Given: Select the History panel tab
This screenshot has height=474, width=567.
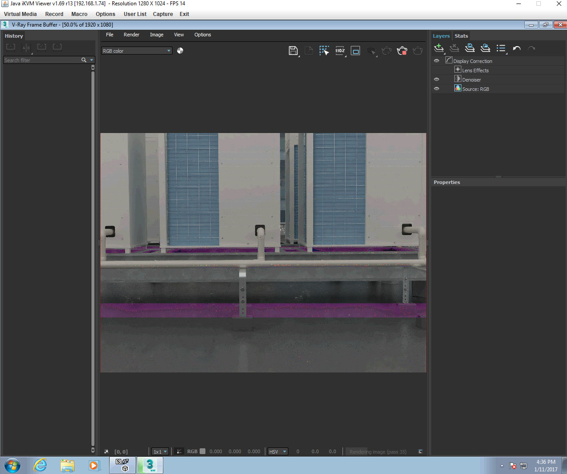Looking at the screenshot, I should pos(14,36).
